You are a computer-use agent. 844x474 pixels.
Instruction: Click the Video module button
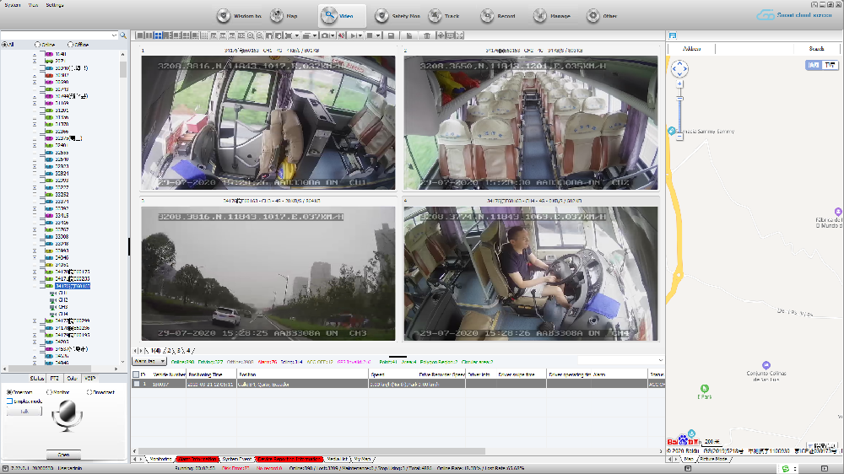coord(342,15)
